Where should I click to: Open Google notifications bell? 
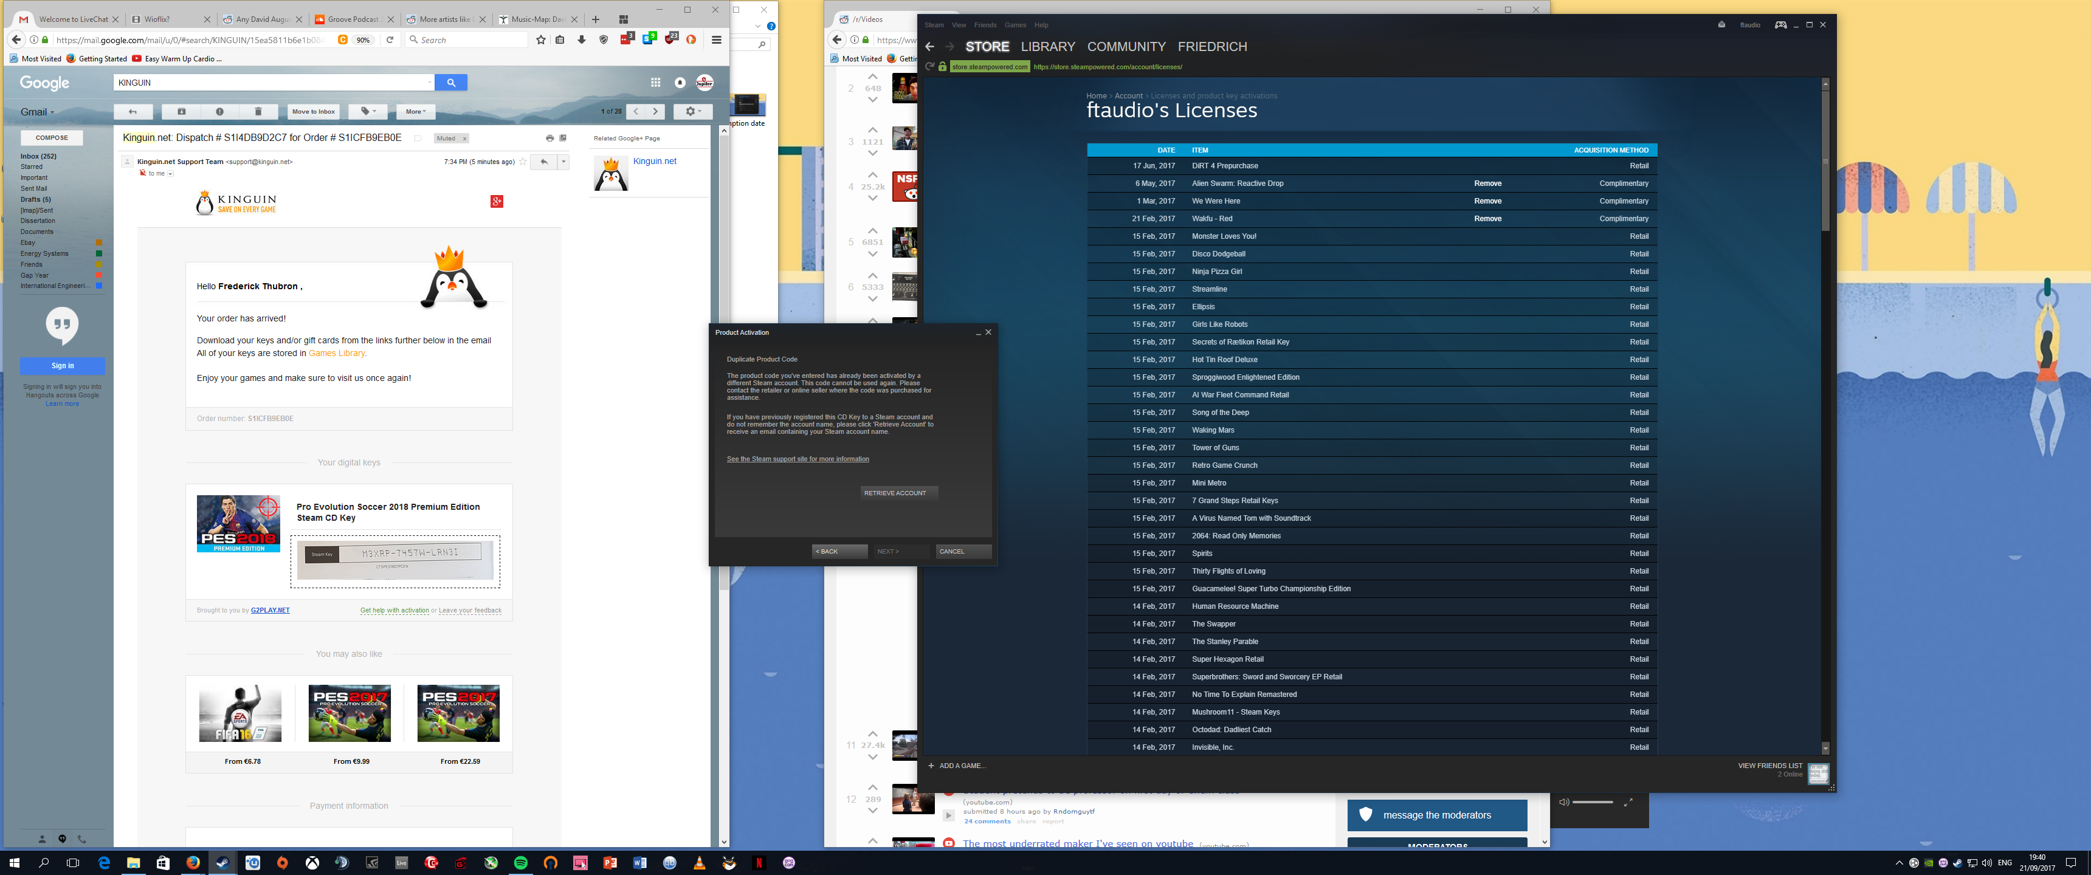[680, 82]
